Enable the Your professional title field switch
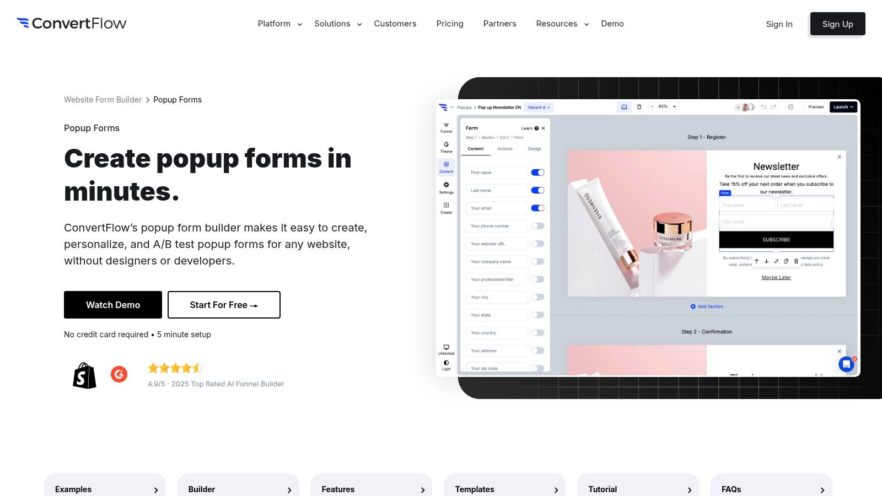The width and height of the screenshot is (882, 496). tap(537, 279)
